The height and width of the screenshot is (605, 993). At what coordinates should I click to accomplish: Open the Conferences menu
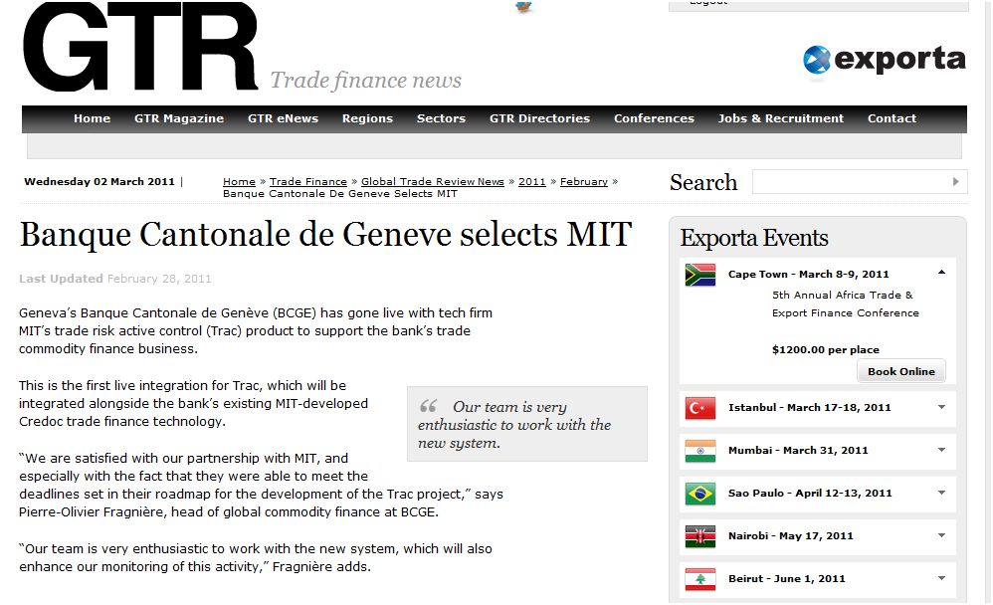(x=654, y=118)
